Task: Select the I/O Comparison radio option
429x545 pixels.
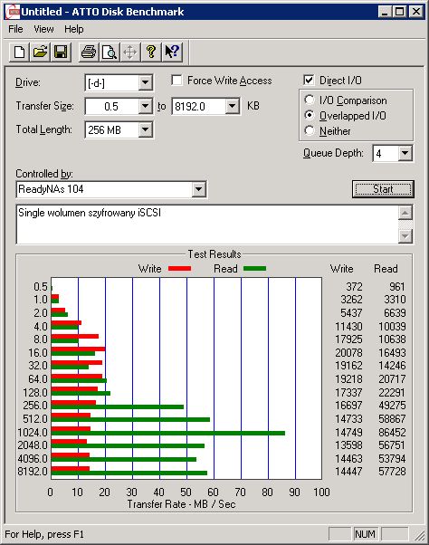Action: click(310, 100)
